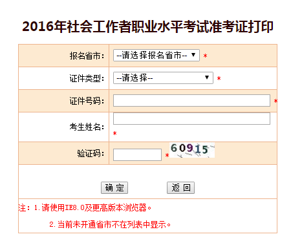This screenshot has height=243, width=302.
Task: Click the red asterisk beside 报名省市 dropdown
Action: coord(205,56)
